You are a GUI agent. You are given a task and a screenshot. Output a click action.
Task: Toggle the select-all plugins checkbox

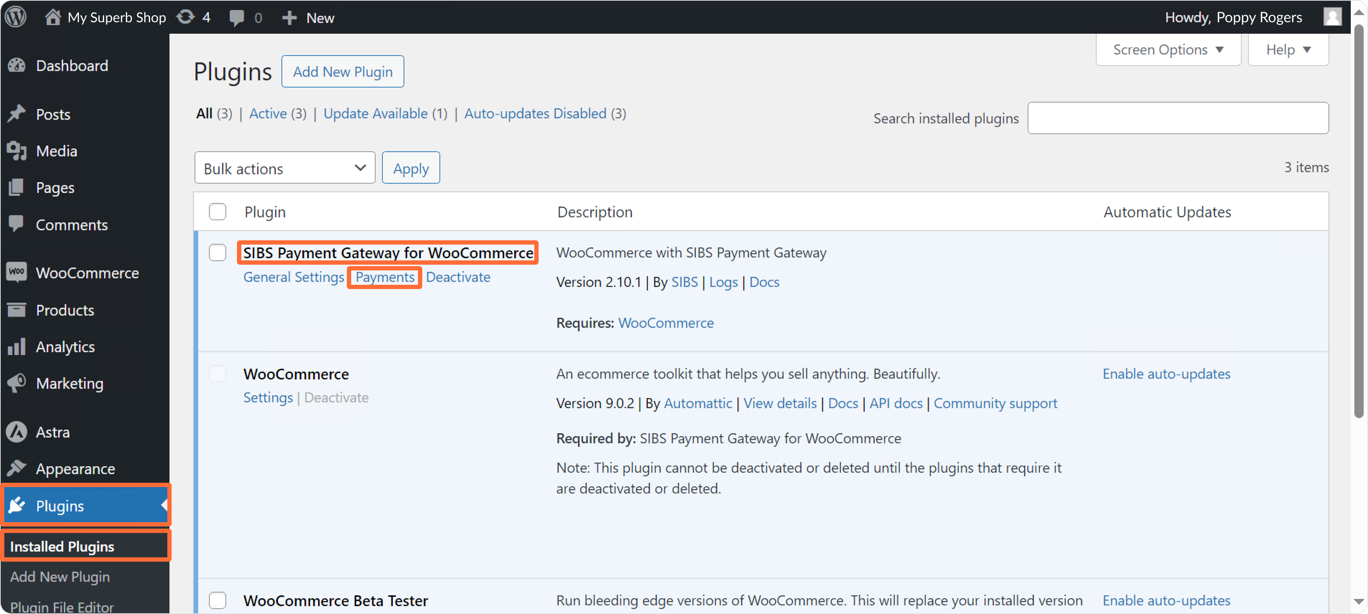pyautogui.click(x=217, y=212)
